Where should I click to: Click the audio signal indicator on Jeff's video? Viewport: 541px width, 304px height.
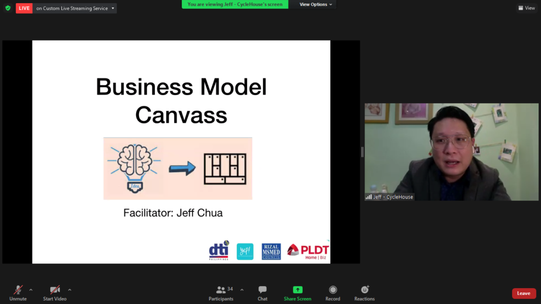click(368, 196)
